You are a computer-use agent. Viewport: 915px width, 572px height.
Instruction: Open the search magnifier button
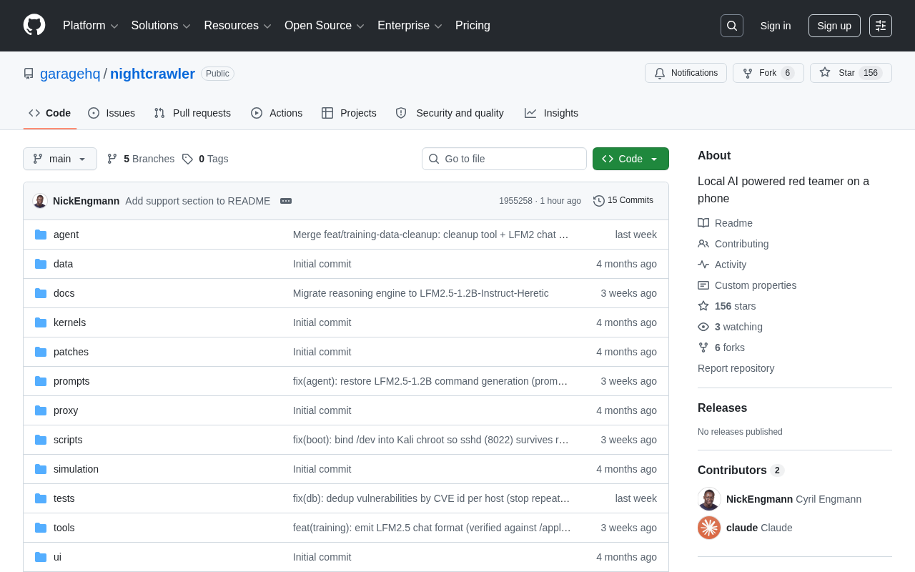tap(732, 26)
